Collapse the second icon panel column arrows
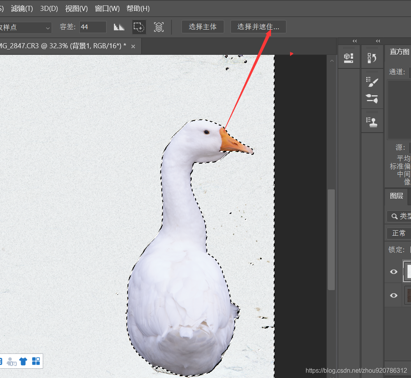 pyautogui.click(x=378, y=41)
